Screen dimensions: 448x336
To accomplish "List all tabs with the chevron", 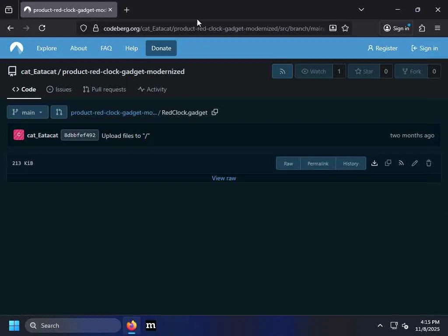I will [x=361, y=10].
